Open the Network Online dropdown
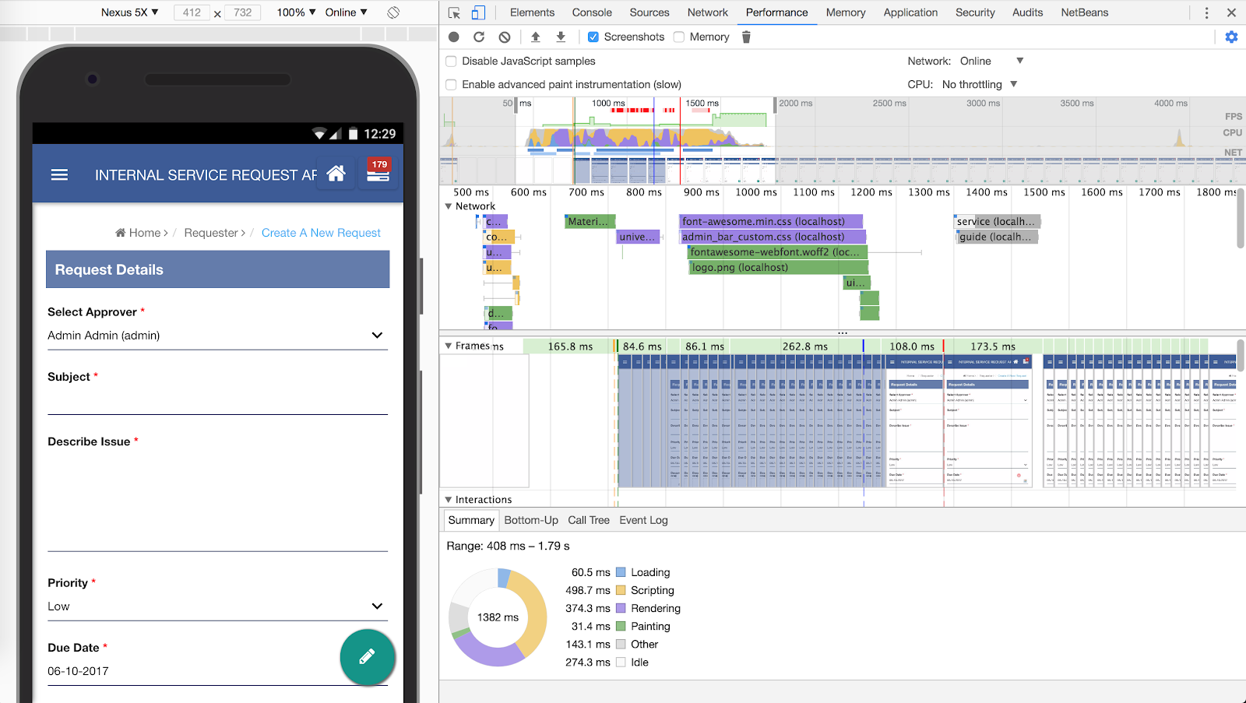1246x703 pixels. click(991, 61)
